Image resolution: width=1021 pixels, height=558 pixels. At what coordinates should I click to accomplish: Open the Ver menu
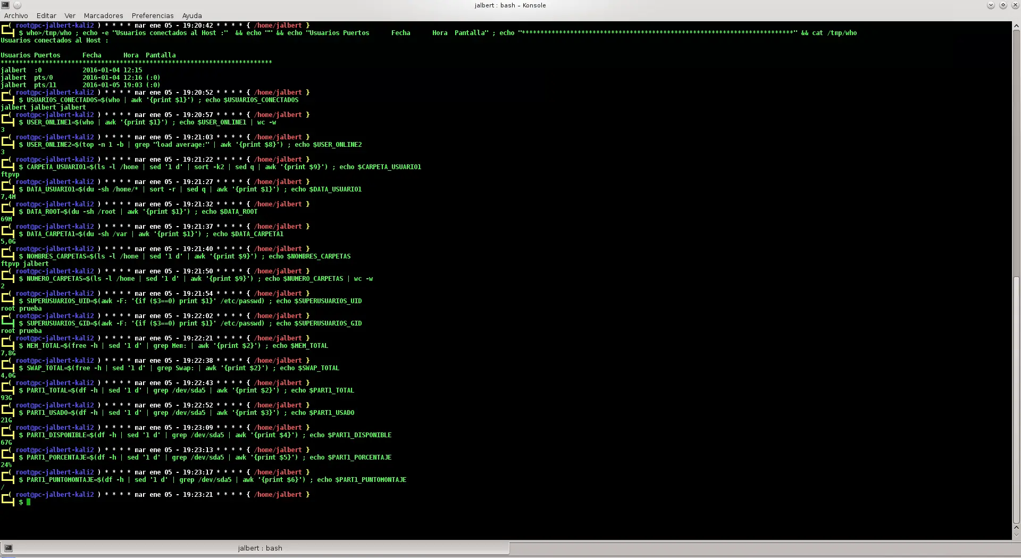(x=70, y=15)
